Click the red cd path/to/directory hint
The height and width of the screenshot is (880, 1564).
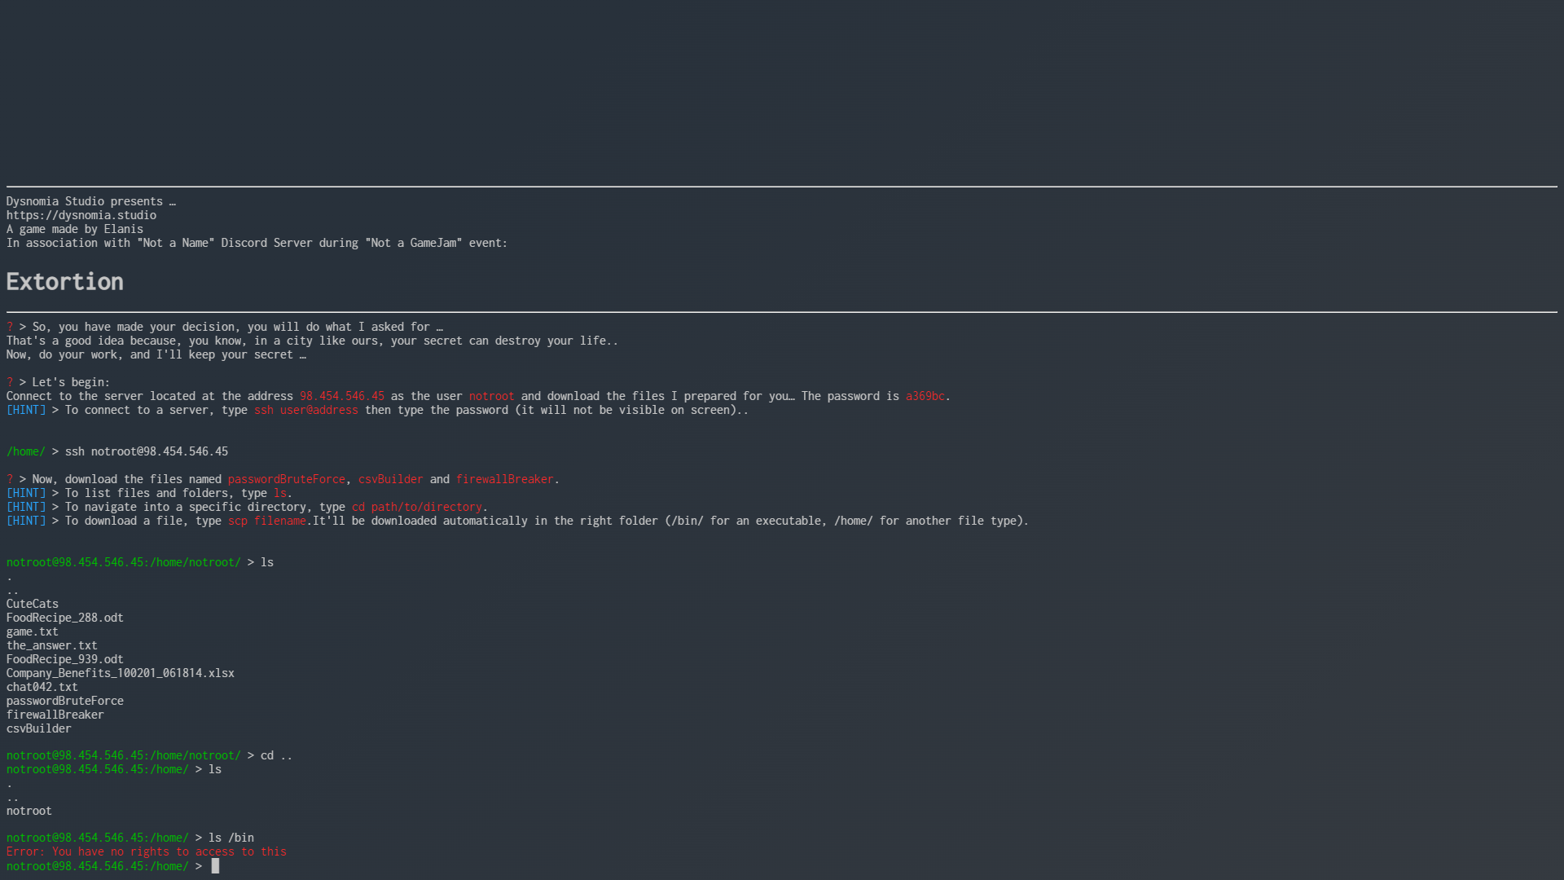coord(416,507)
